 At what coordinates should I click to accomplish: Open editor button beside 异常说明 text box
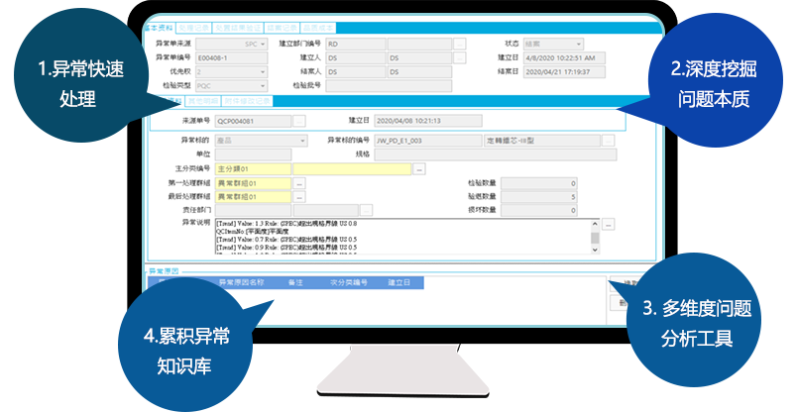coord(608,224)
